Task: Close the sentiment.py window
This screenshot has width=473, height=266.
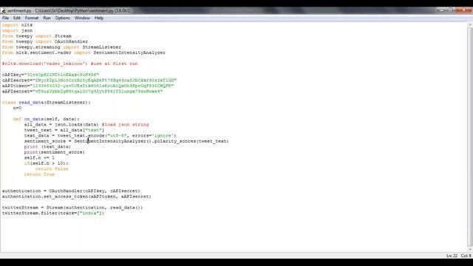Action: [x=463, y=10]
